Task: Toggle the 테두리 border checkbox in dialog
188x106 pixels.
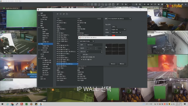Action: pos(88,48)
